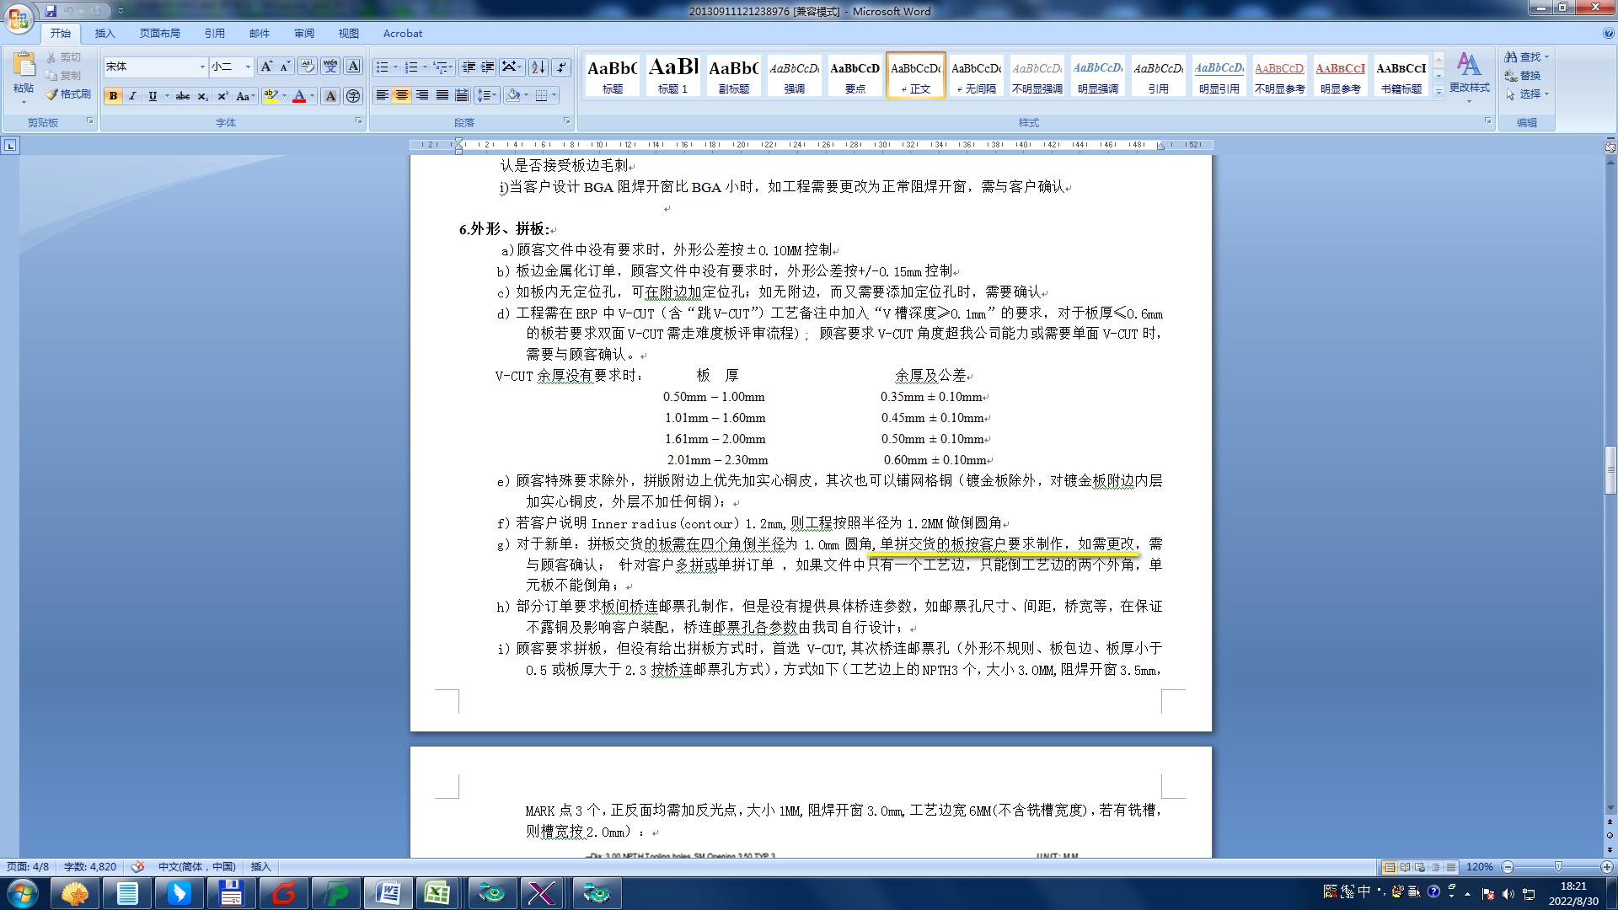Open the 审阅 ribbon tab
This screenshot has height=910, width=1618.
click(303, 34)
